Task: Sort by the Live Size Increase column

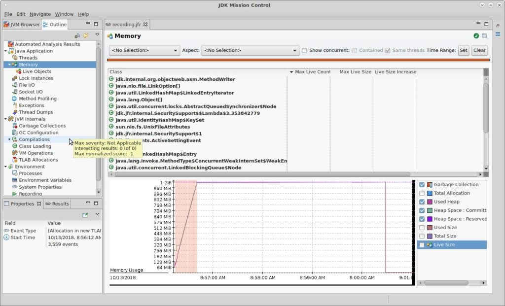Action: 395,72
